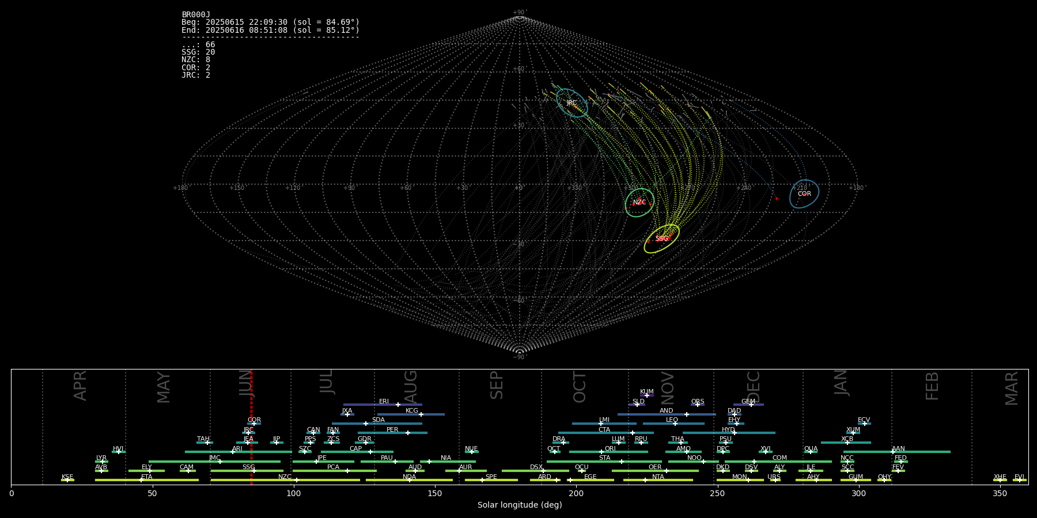Viewport: 1037px width, 518px height.
Task: Click the STA shower bar in timeline
Action: pos(604,462)
